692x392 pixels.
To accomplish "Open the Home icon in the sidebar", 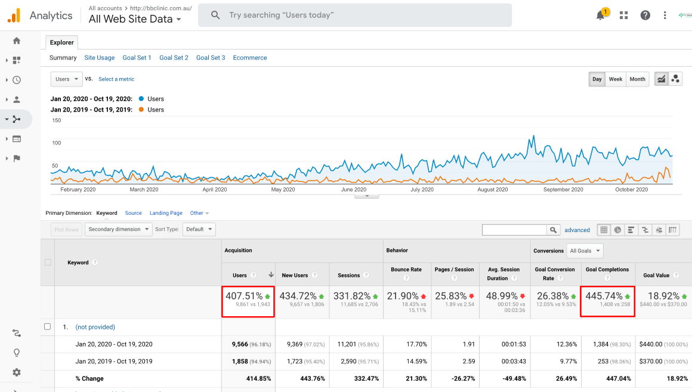I will click(17, 41).
